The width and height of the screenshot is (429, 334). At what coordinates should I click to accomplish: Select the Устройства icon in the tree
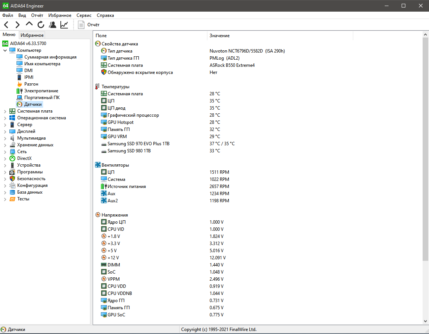pos(12,165)
